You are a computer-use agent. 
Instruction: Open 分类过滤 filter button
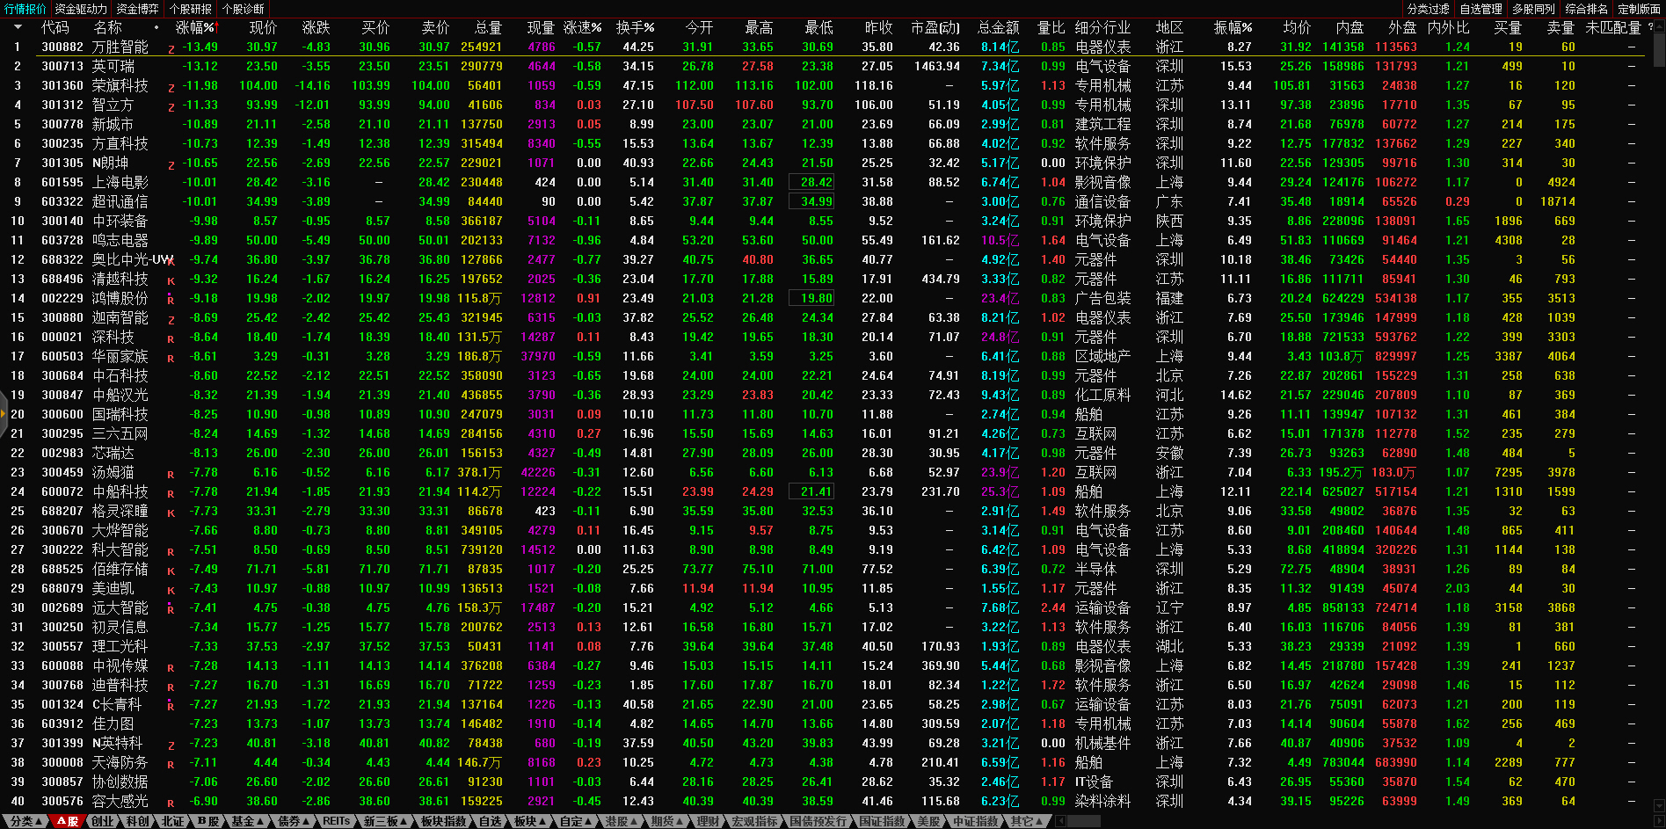(x=1429, y=9)
